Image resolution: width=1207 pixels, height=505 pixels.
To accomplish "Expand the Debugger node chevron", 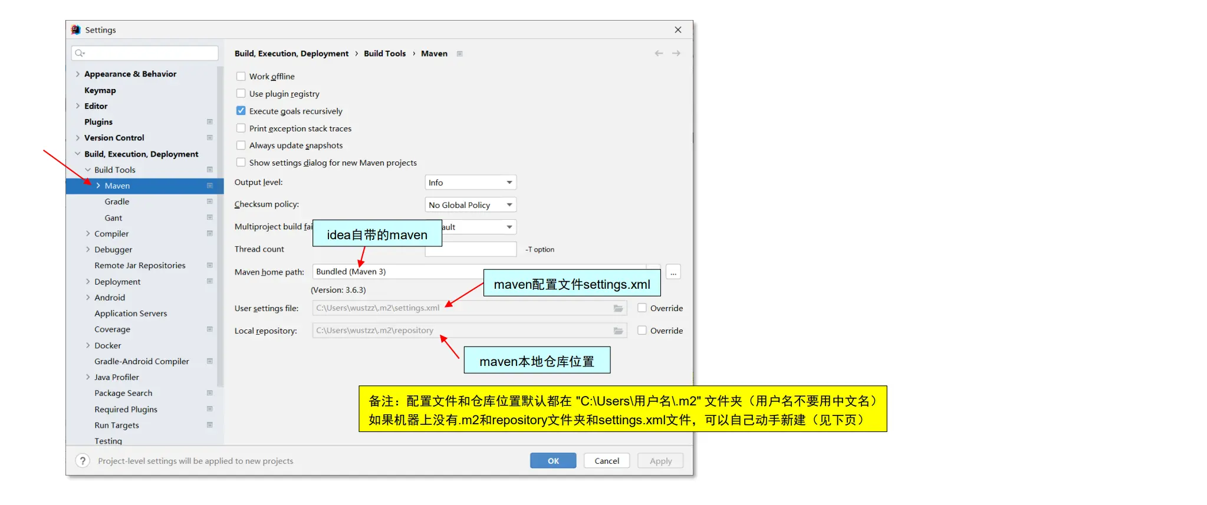I will pyautogui.click(x=88, y=249).
